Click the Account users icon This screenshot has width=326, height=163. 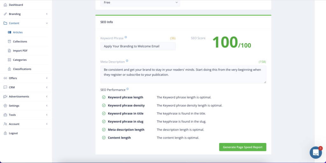click(x=5, y=124)
